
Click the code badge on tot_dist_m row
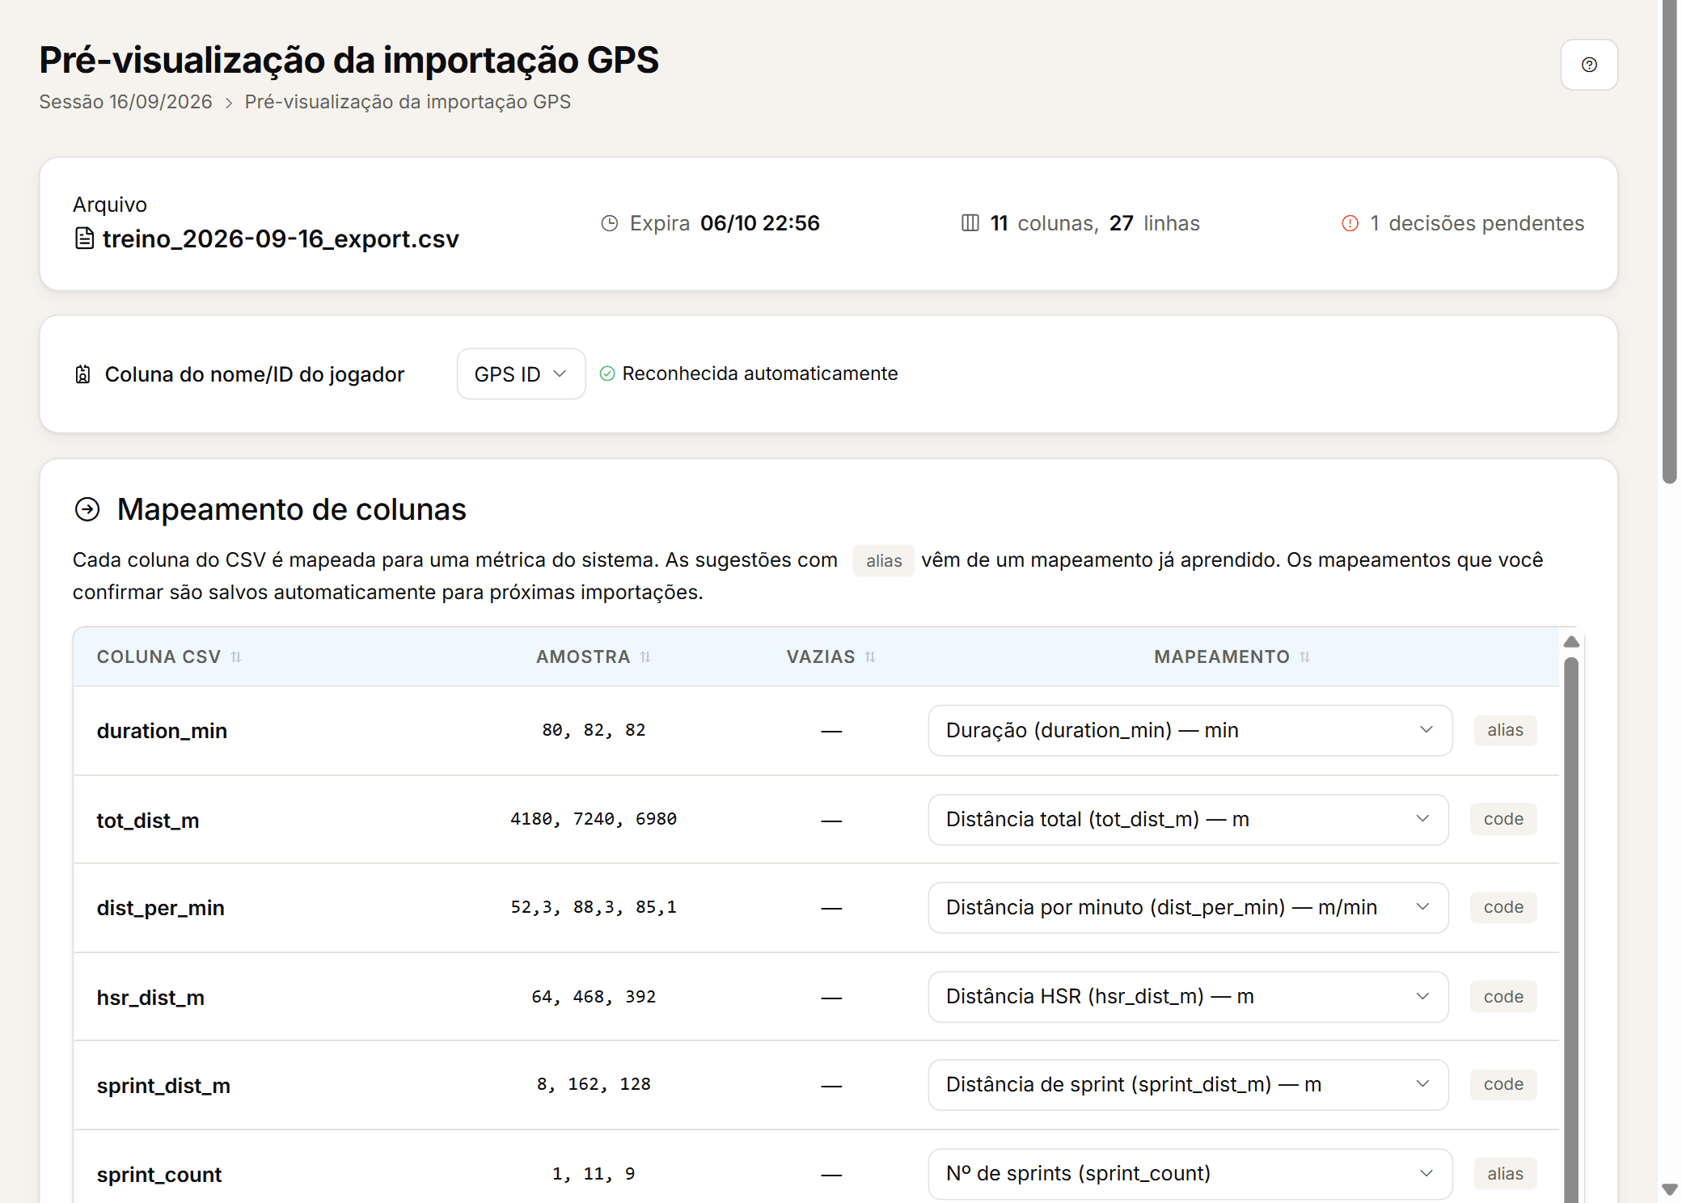[x=1503, y=819]
